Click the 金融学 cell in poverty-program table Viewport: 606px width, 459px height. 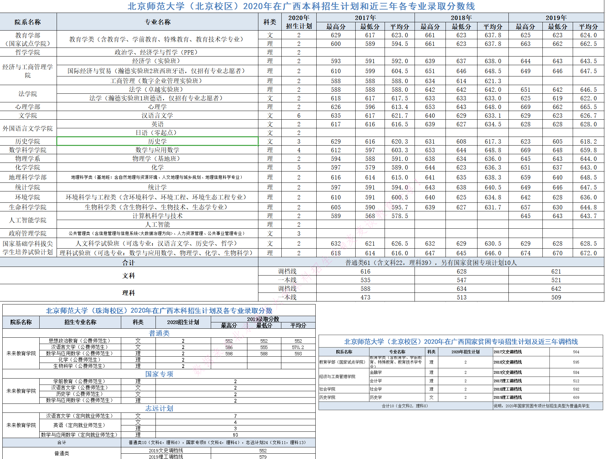[x=375, y=373]
